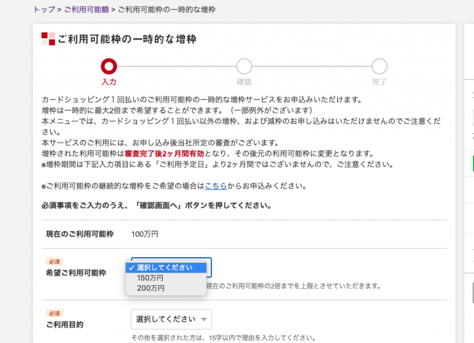The height and width of the screenshot is (343, 474).
Task: Click the 完了 step circle
Action: tap(380, 66)
